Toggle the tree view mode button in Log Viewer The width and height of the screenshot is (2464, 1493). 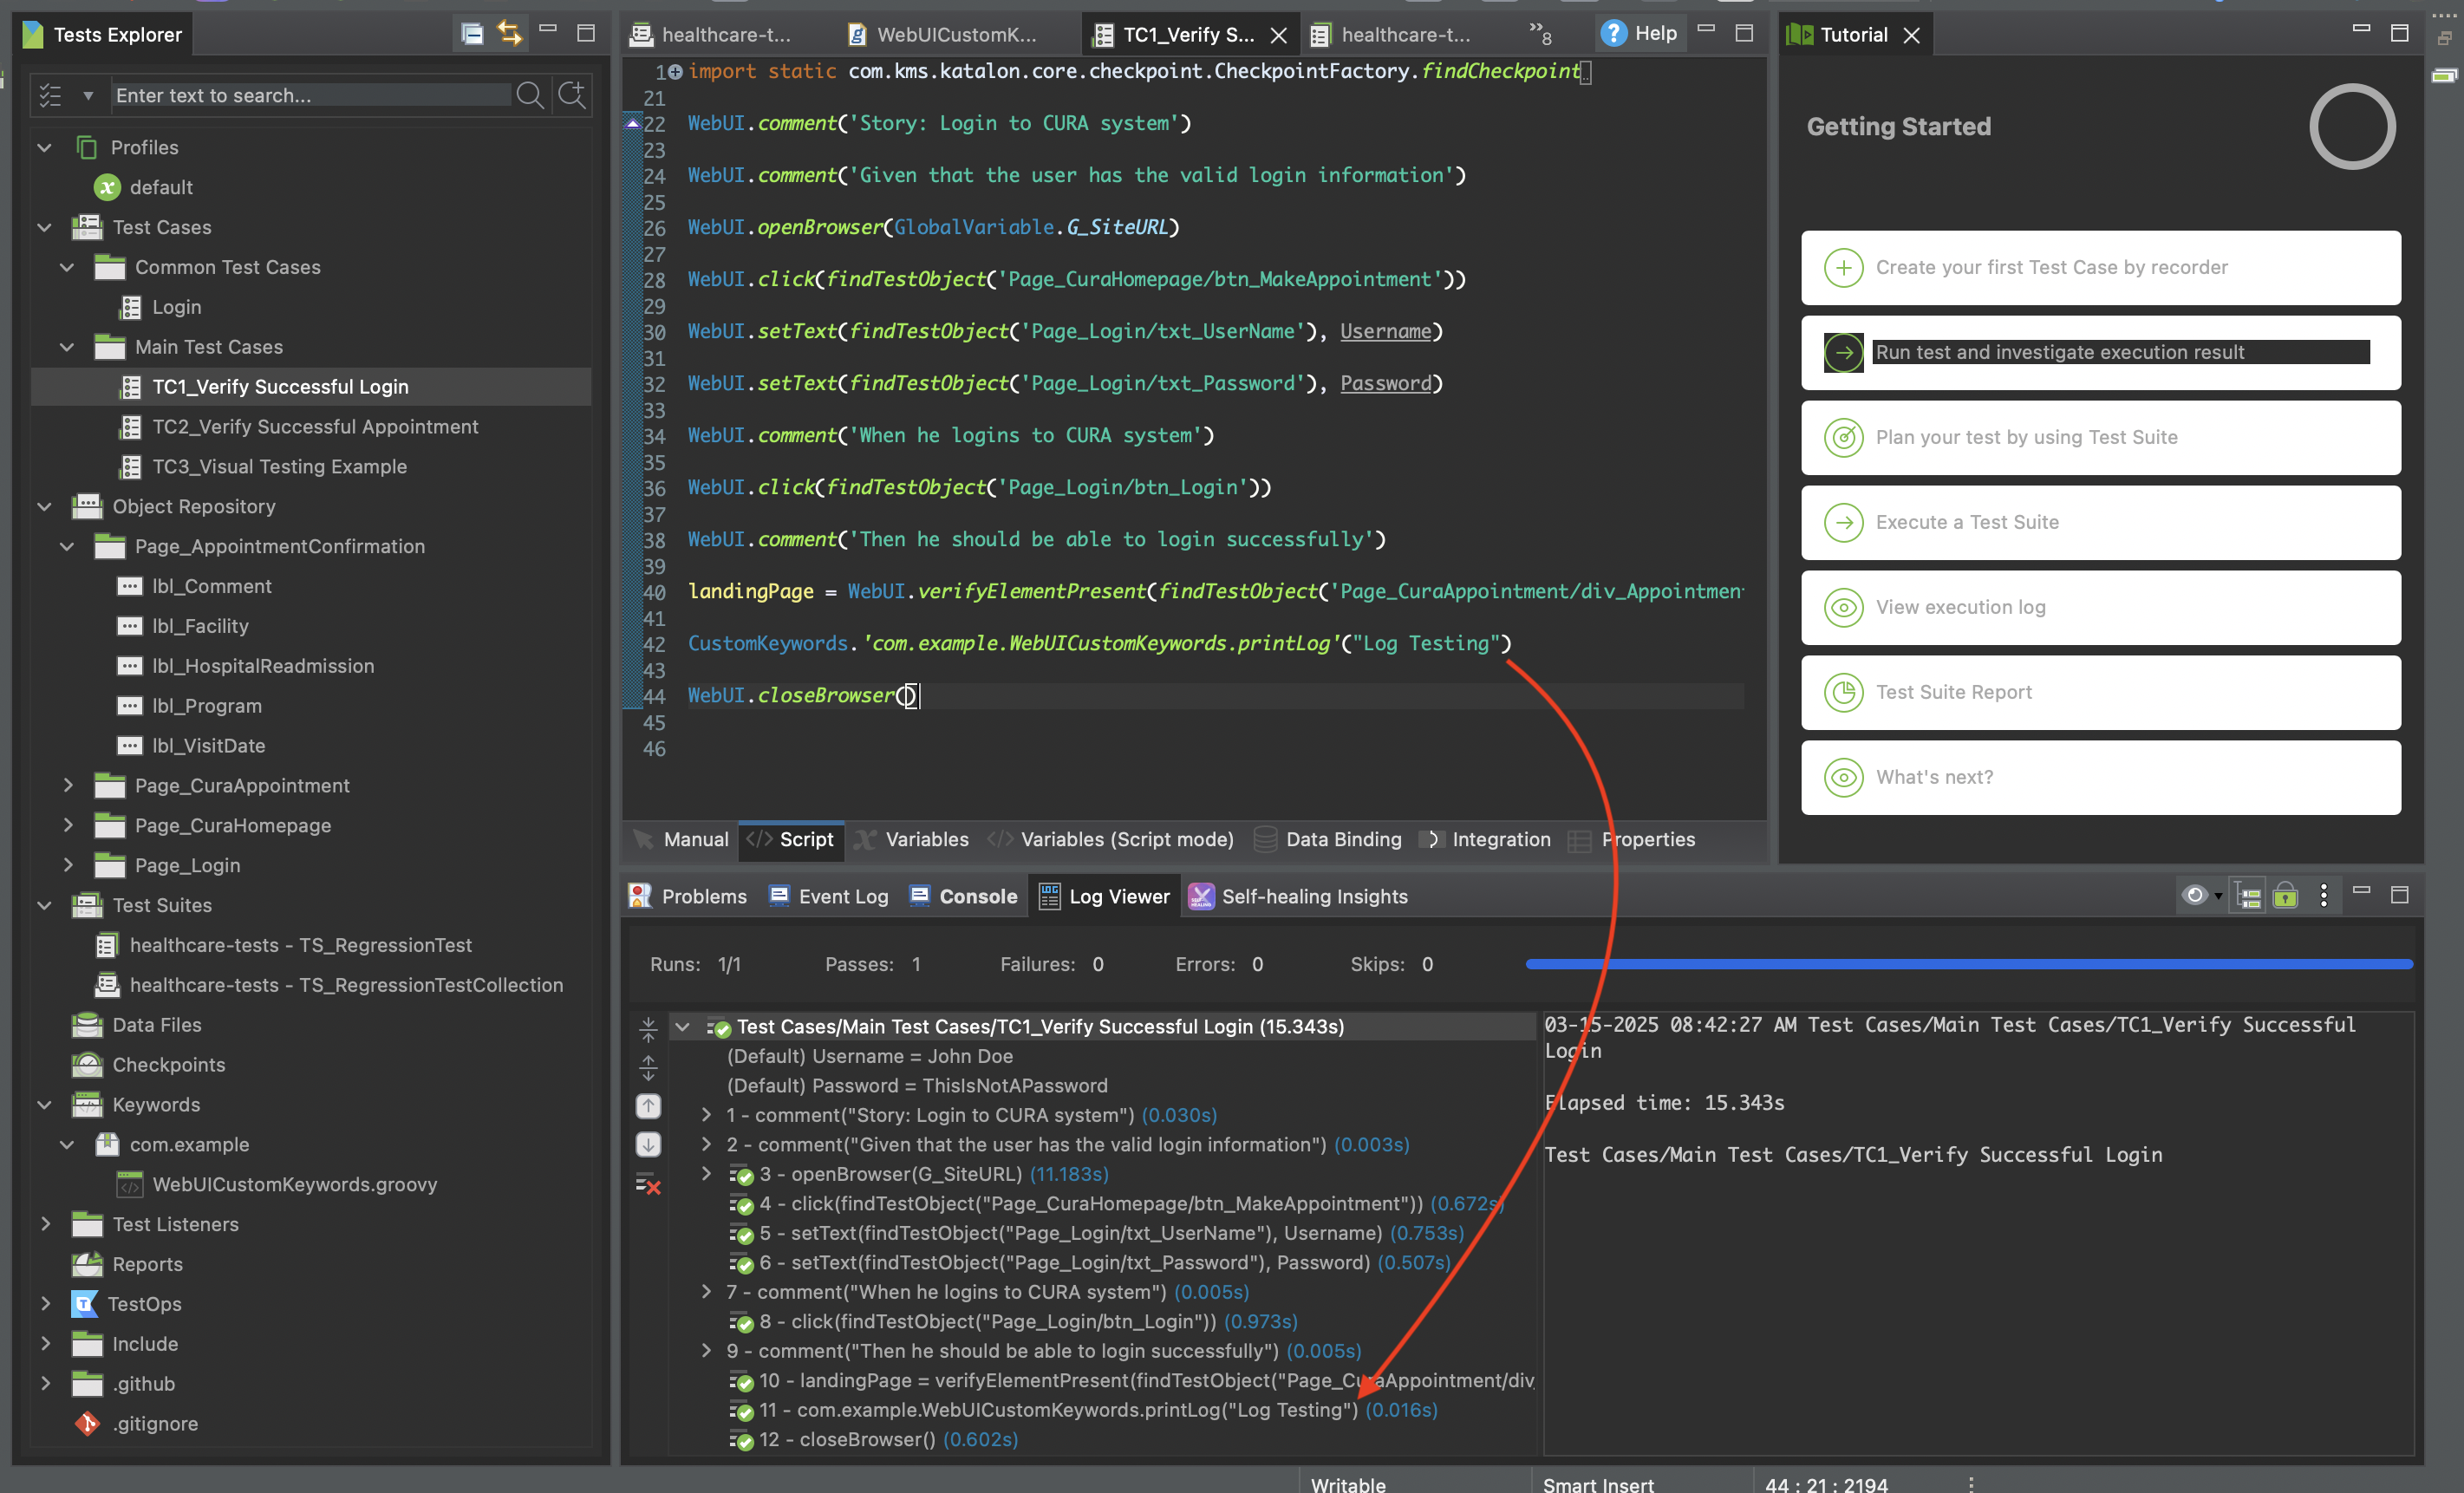(x=2249, y=896)
